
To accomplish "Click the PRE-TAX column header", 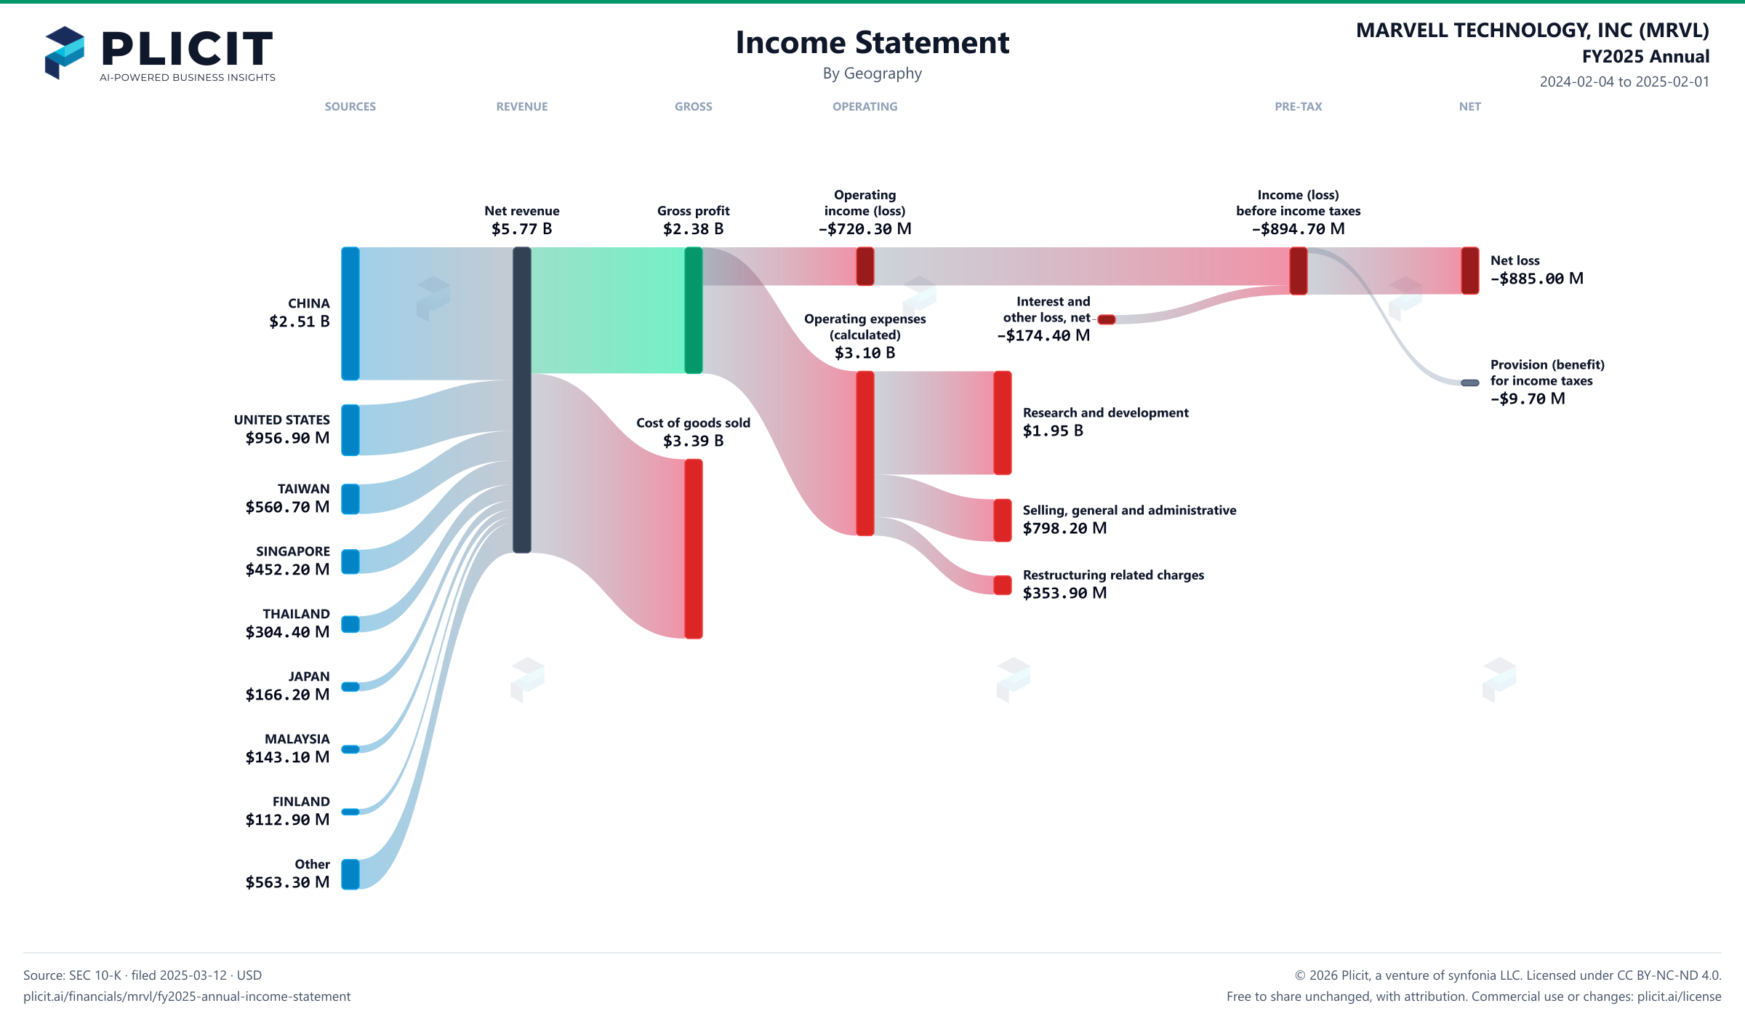I will click(x=1299, y=106).
